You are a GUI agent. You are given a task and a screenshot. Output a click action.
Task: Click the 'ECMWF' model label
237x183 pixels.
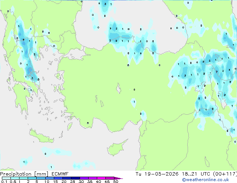(60, 174)
